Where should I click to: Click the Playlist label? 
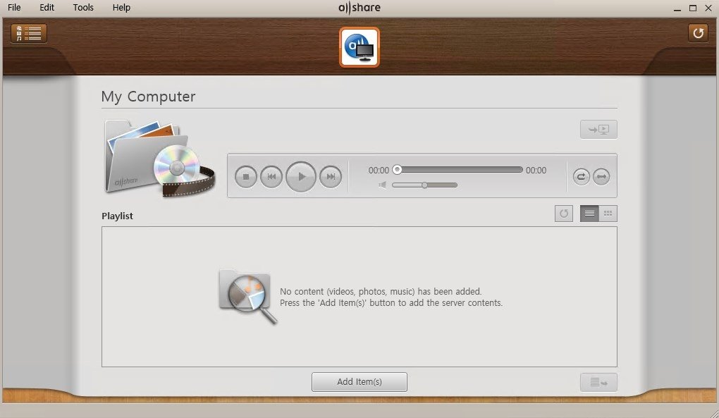point(118,216)
